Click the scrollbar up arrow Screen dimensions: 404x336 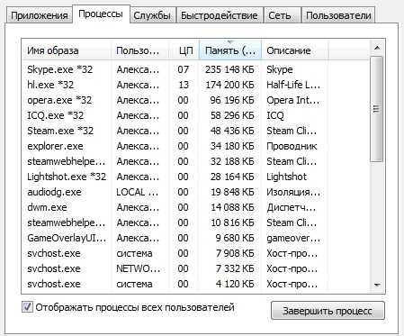(x=377, y=48)
